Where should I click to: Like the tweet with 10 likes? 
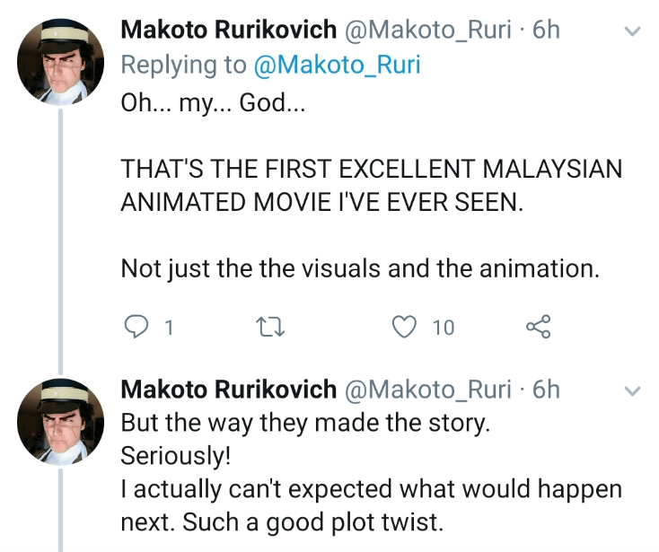tap(407, 328)
